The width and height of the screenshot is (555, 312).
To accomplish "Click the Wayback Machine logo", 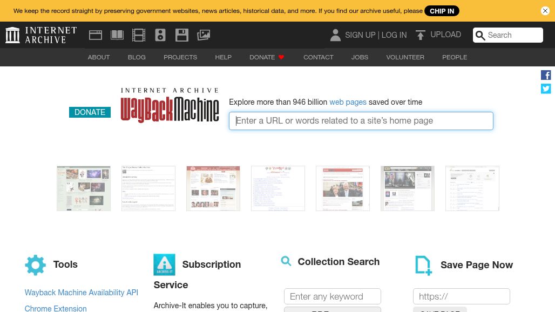I will click(x=170, y=105).
